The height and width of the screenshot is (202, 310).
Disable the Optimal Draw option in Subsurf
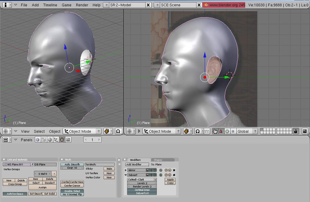point(142,190)
